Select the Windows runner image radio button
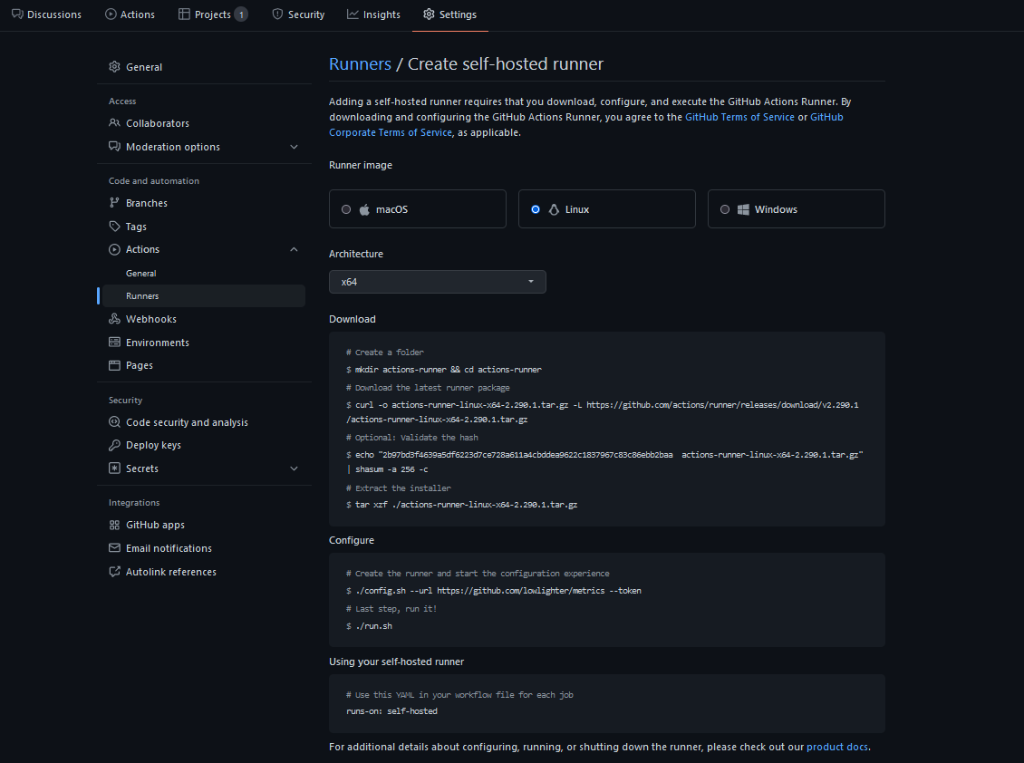 [724, 208]
